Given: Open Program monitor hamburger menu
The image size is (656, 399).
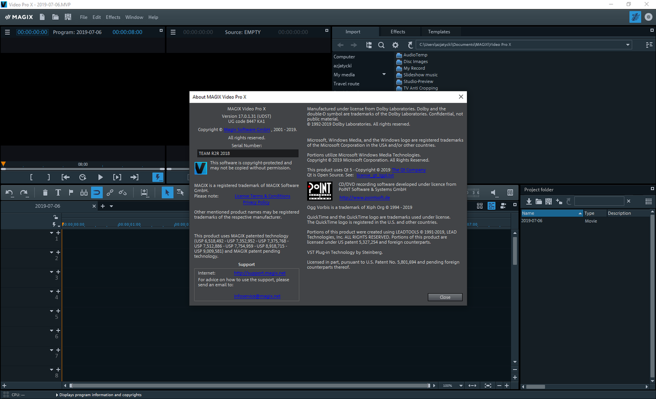Looking at the screenshot, I should pos(7,32).
